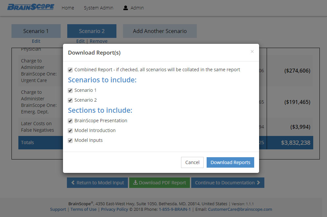Uncheck the Scenario 2 checkbox
The image size is (327, 217).
(x=70, y=100)
